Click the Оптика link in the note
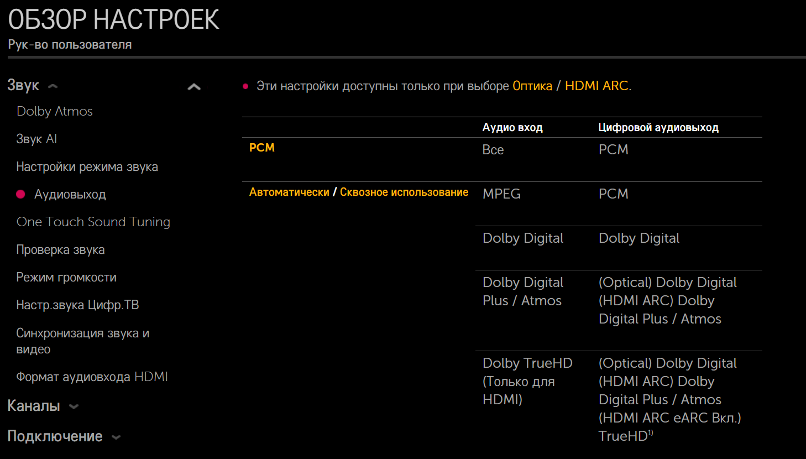Image resolution: width=806 pixels, height=459 pixels. [532, 86]
